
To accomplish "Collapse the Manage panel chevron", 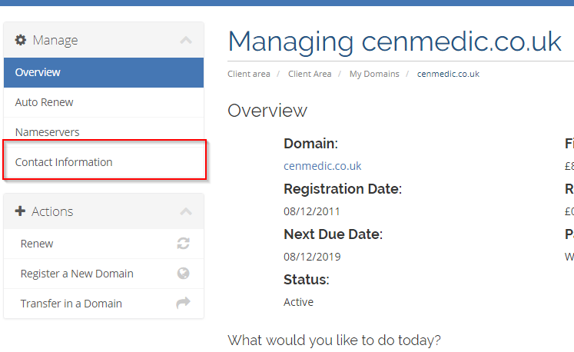I will pos(186,40).
